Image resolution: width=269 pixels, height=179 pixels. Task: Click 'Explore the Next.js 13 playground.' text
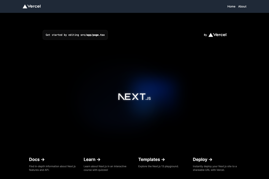158,166
